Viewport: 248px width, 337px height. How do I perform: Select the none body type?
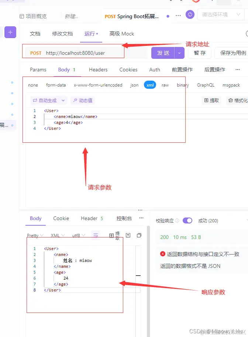click(33, 85)
